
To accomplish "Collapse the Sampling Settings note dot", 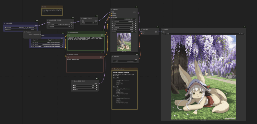I will 113,69.
